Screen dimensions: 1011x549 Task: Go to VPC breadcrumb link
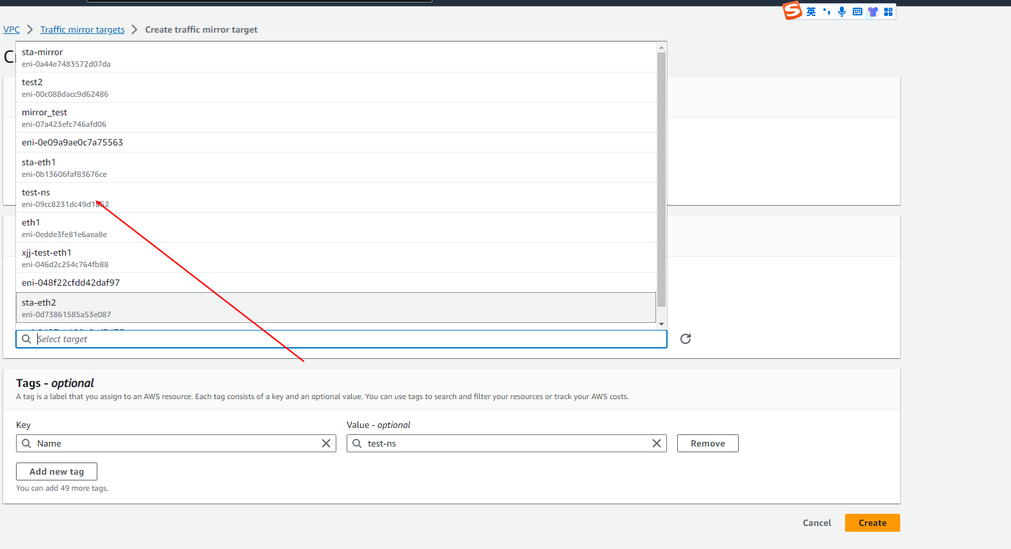point(12,29)
